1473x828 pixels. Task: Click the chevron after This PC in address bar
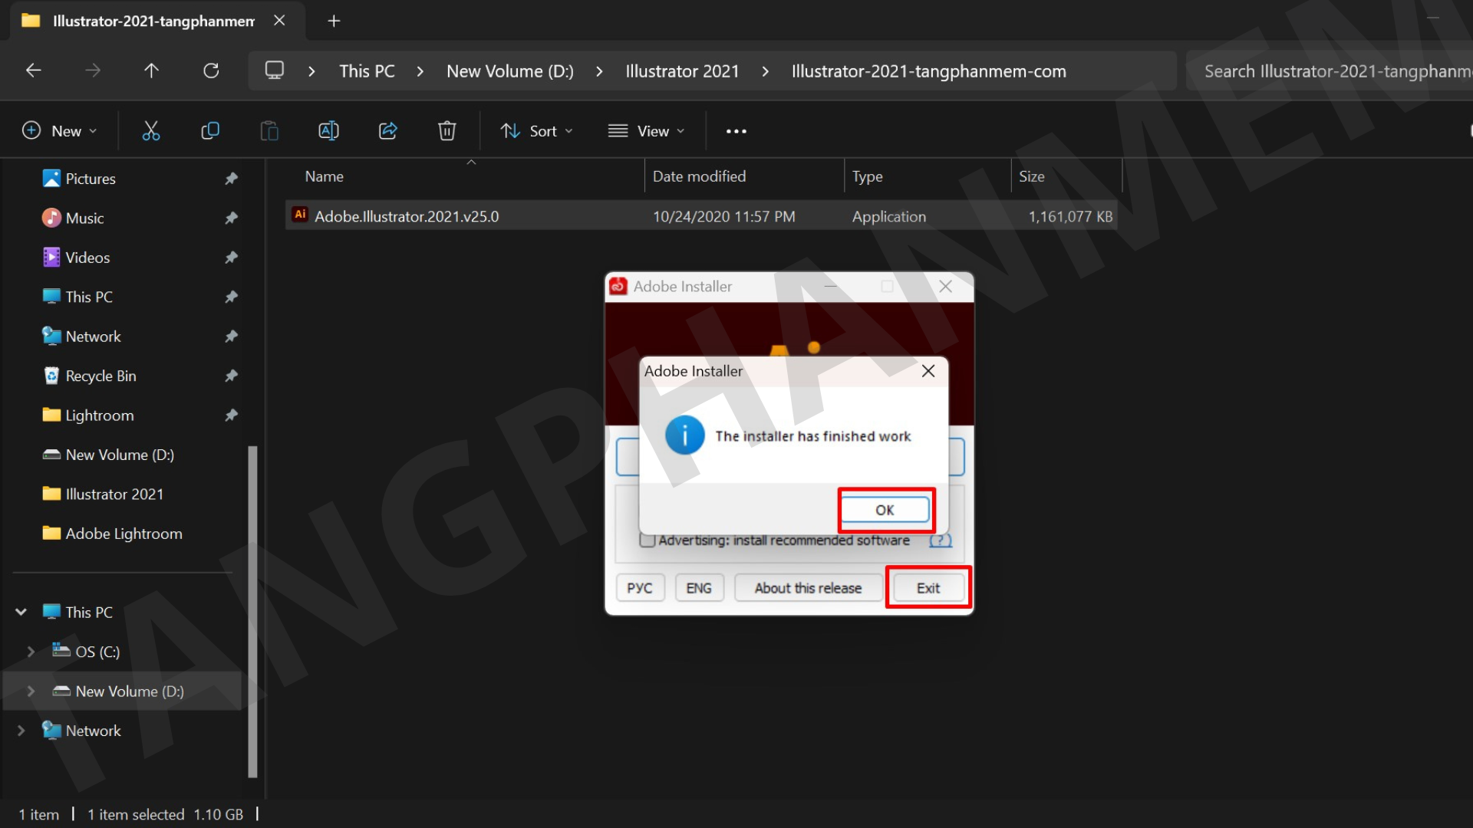420,71
